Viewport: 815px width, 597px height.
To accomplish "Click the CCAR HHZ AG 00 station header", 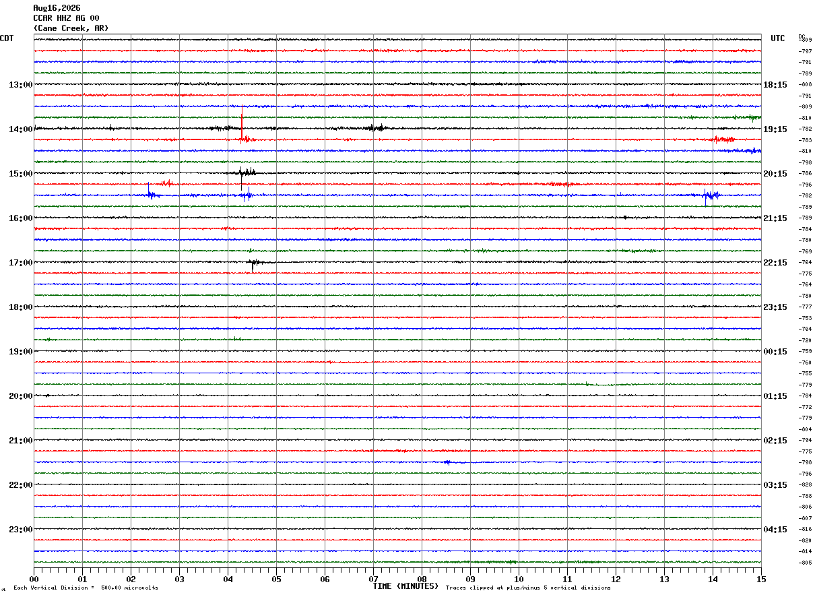I will pyautogui.click(x=66, y=18).
